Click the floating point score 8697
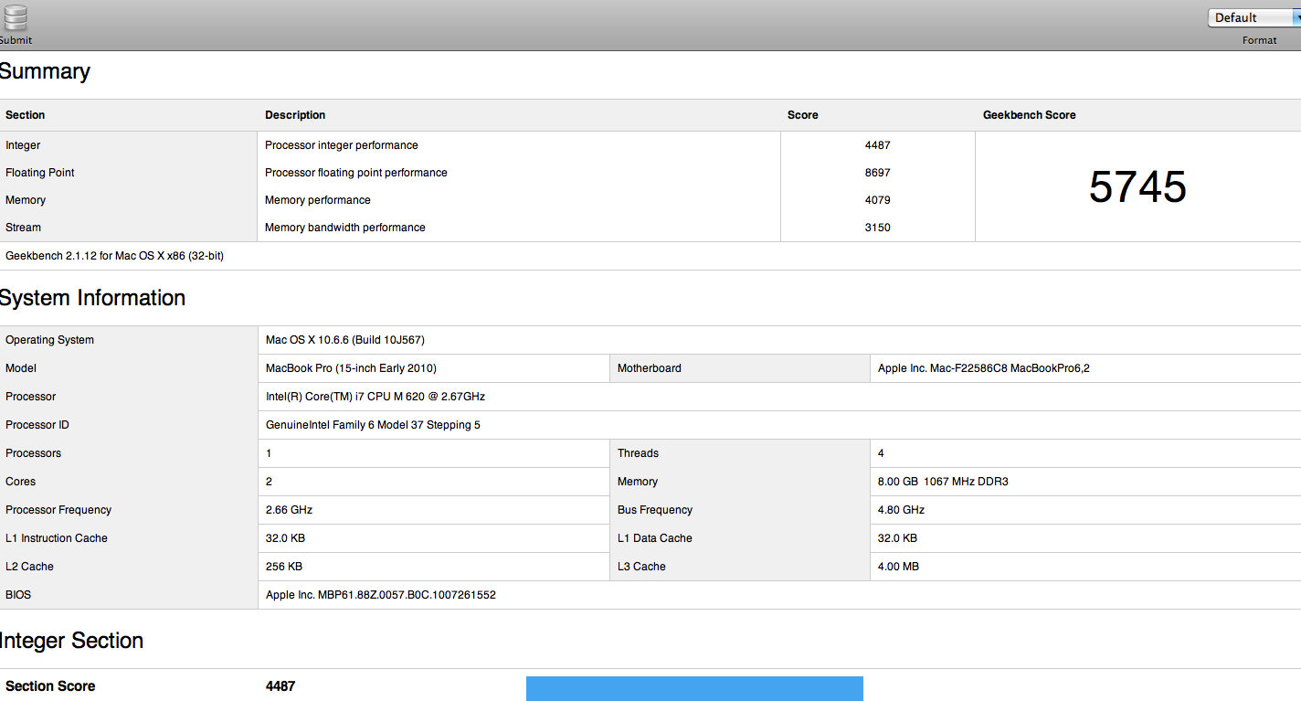1301x701 pixels. [878, 173]
